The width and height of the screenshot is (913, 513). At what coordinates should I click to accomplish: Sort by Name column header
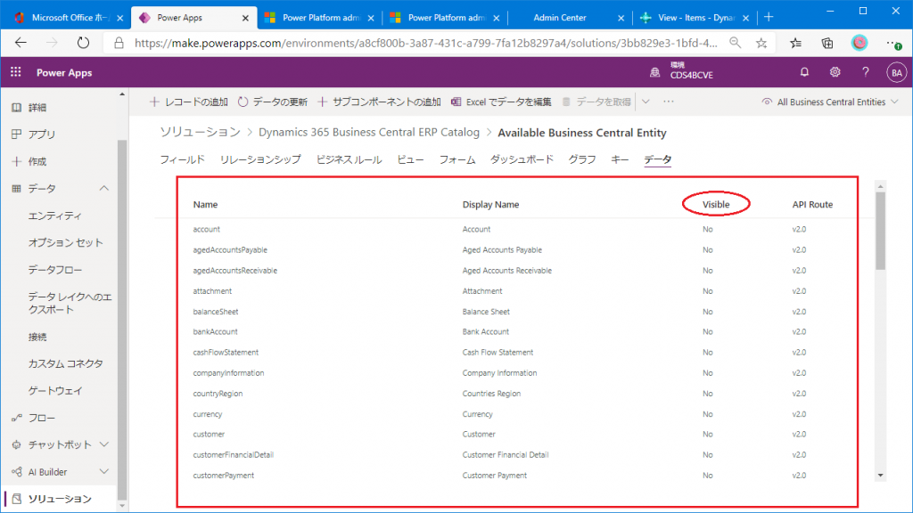(x=206, y=205)
